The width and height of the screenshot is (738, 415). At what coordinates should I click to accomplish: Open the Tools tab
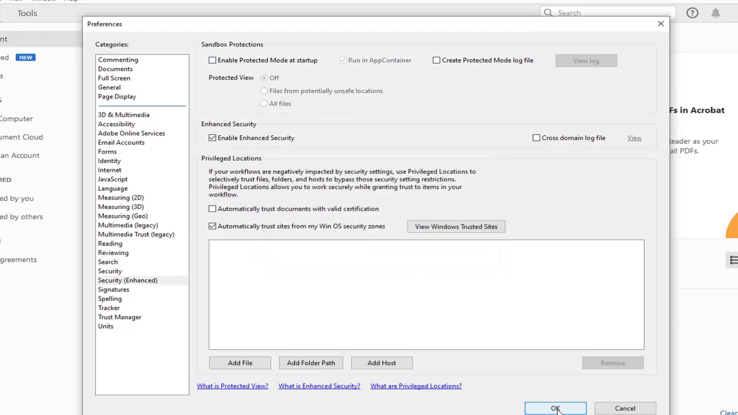coord(27,13)
